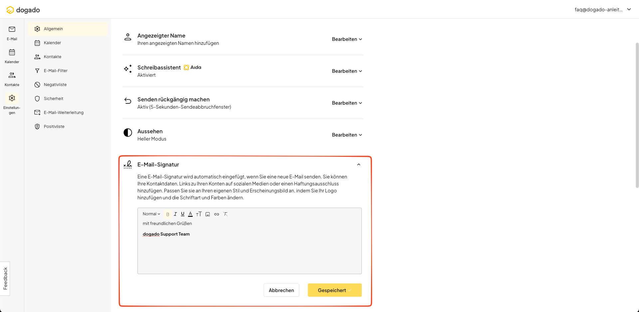Click the Sicherheit shield icon
The height and width of the screenshot is (312, 639).
coord(37,99)
